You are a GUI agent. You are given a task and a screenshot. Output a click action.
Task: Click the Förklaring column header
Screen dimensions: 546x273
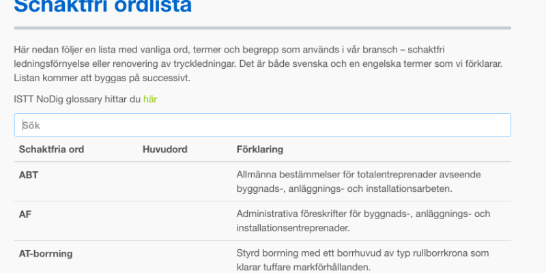click(260, 149)
